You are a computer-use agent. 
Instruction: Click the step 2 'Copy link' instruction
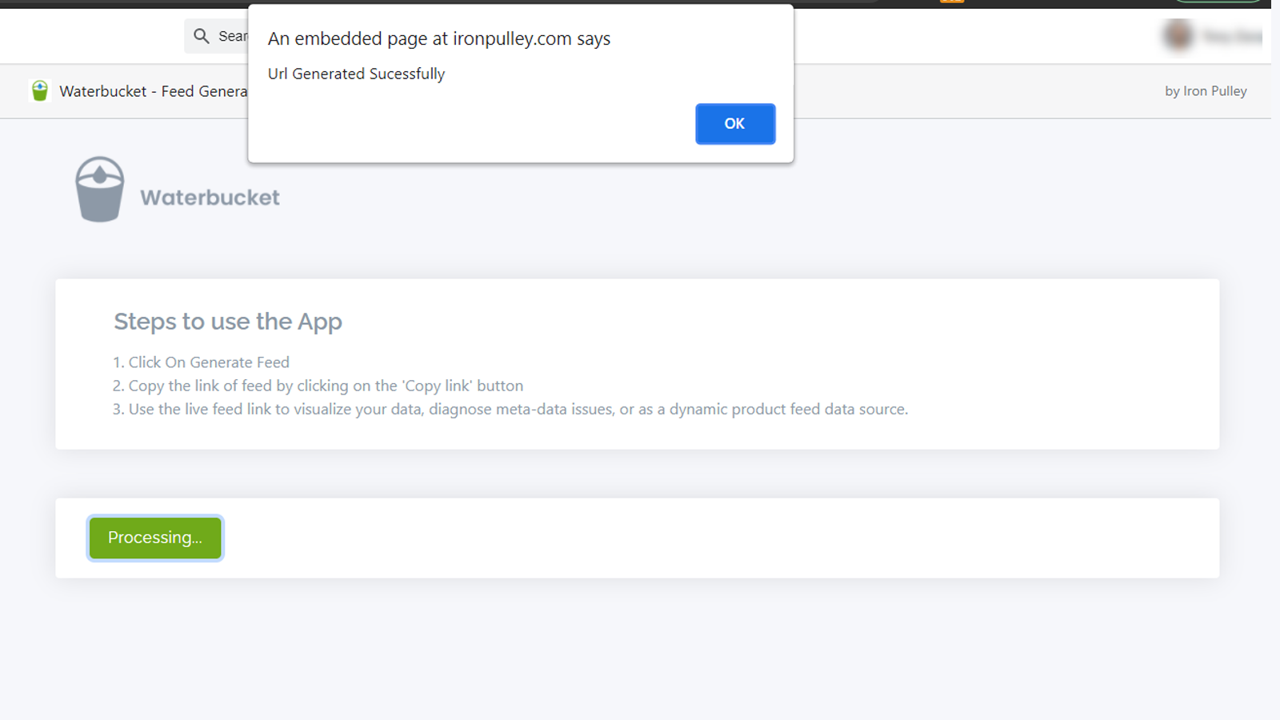pyautogui.click(x=318, y=386)
